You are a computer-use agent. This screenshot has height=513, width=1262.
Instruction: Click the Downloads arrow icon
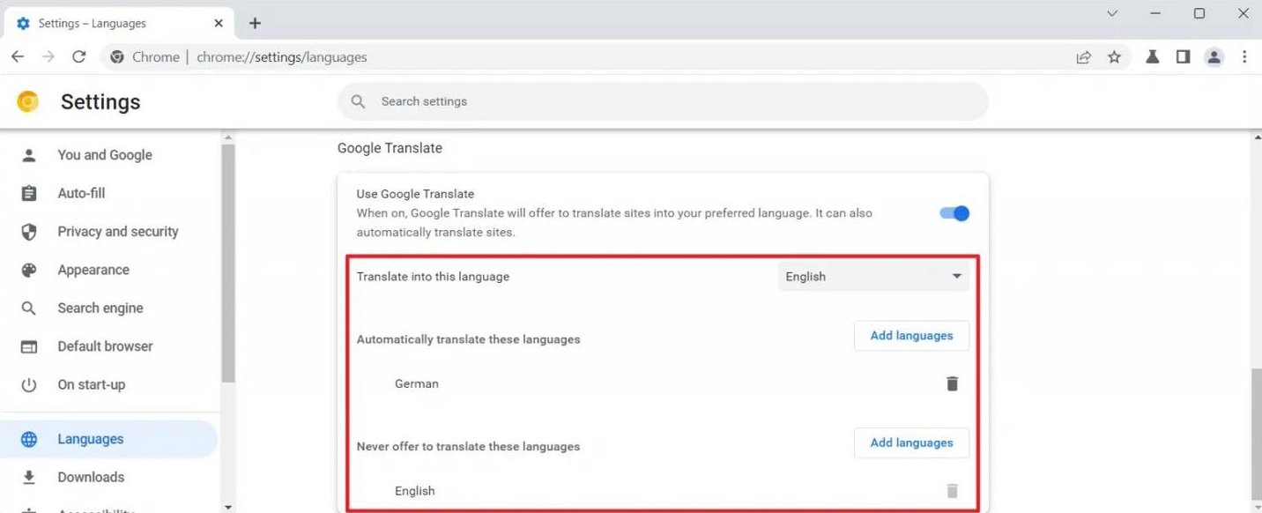click(x=29, y=477)
